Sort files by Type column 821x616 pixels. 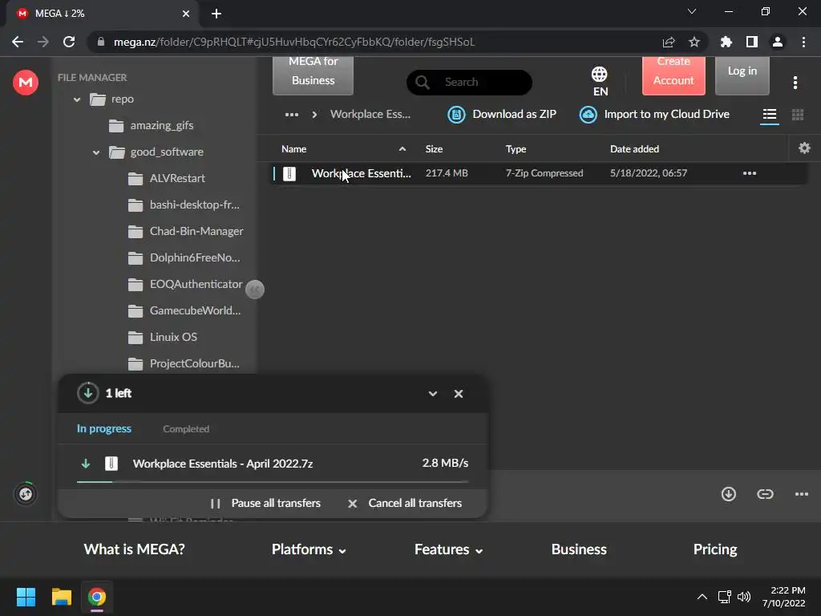tap(516, 148)
